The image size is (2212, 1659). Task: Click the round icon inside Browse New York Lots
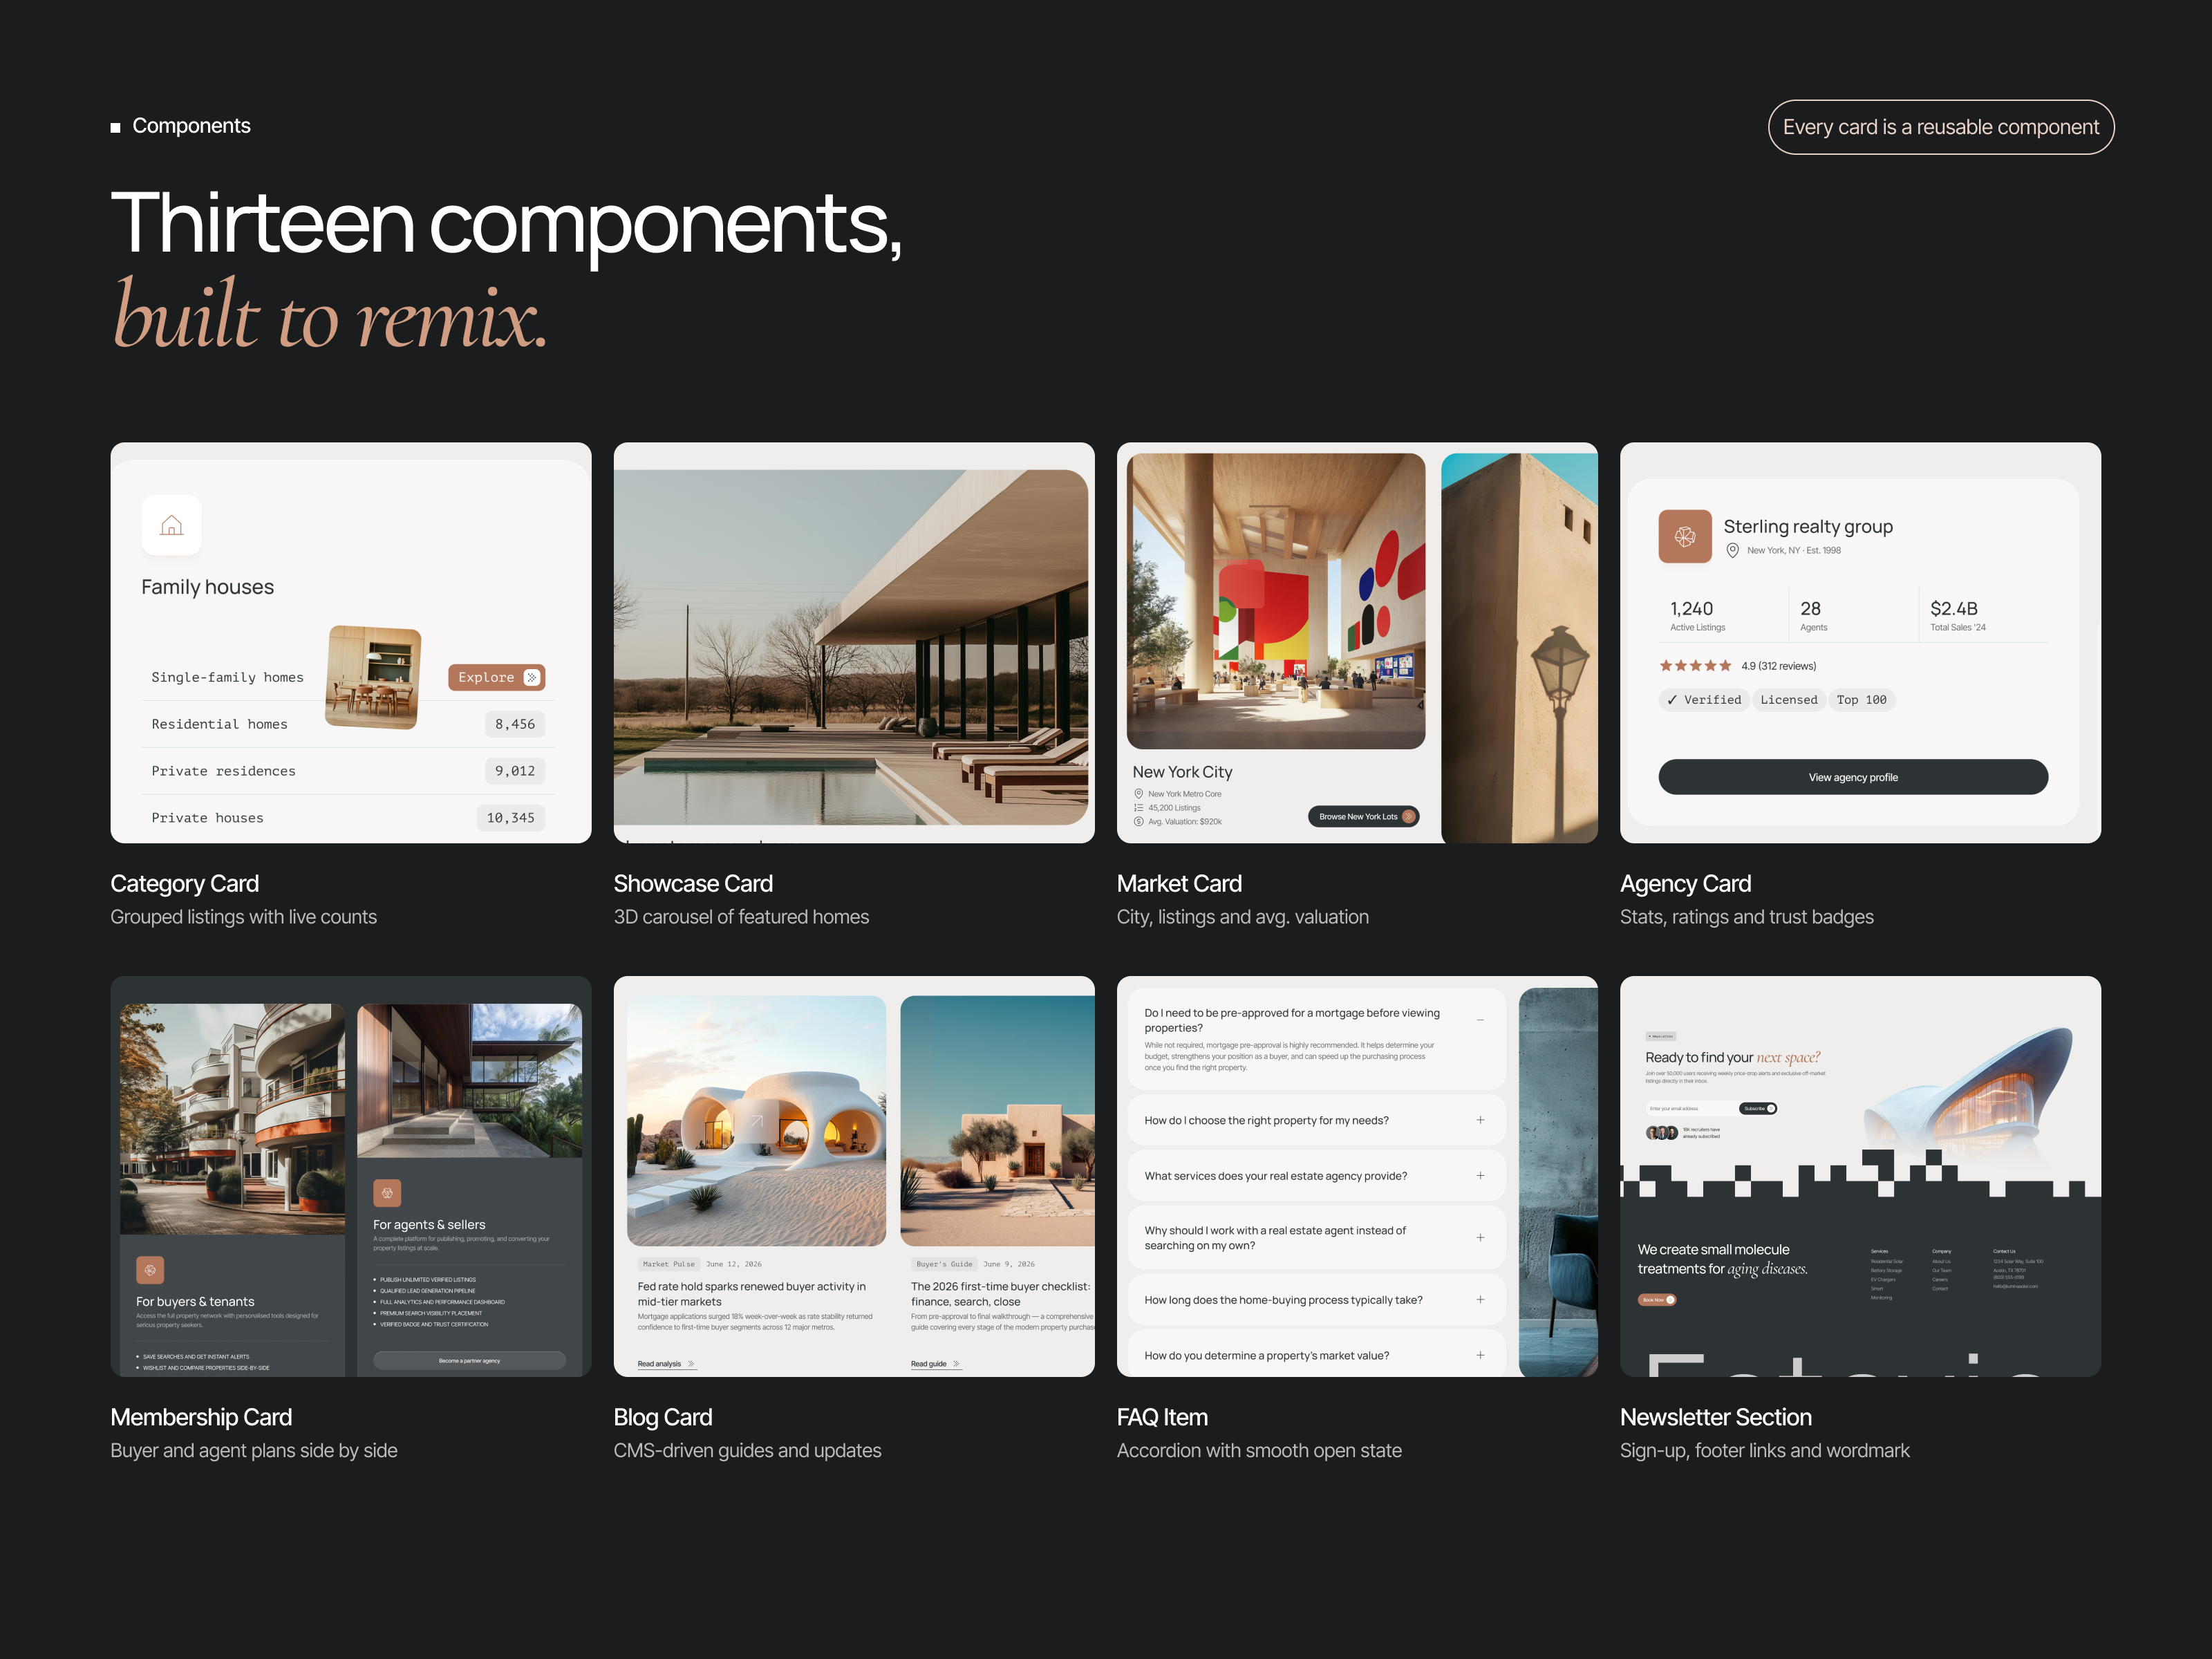click(x=1408, y=816)
